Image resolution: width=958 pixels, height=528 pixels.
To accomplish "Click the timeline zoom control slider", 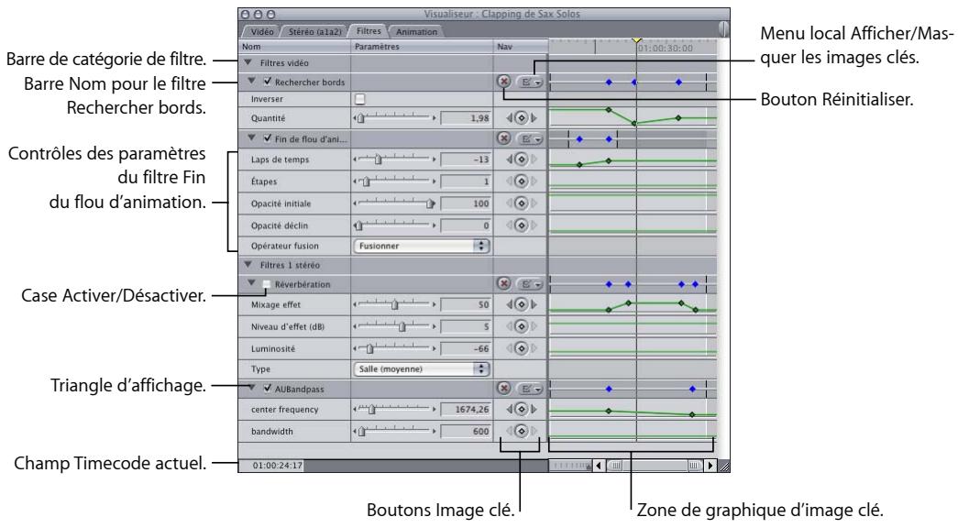I will click(570, 466).
